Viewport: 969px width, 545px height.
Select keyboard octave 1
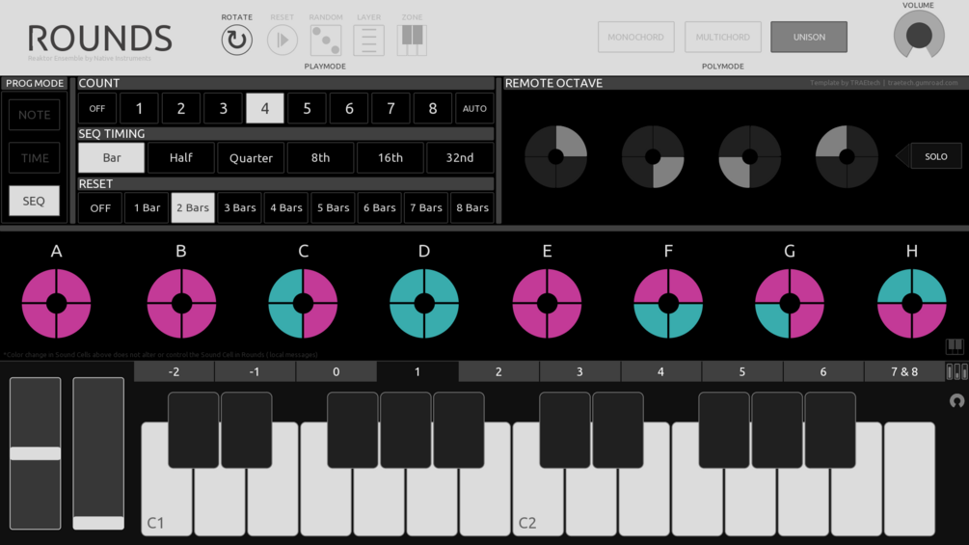pos(417,372)
